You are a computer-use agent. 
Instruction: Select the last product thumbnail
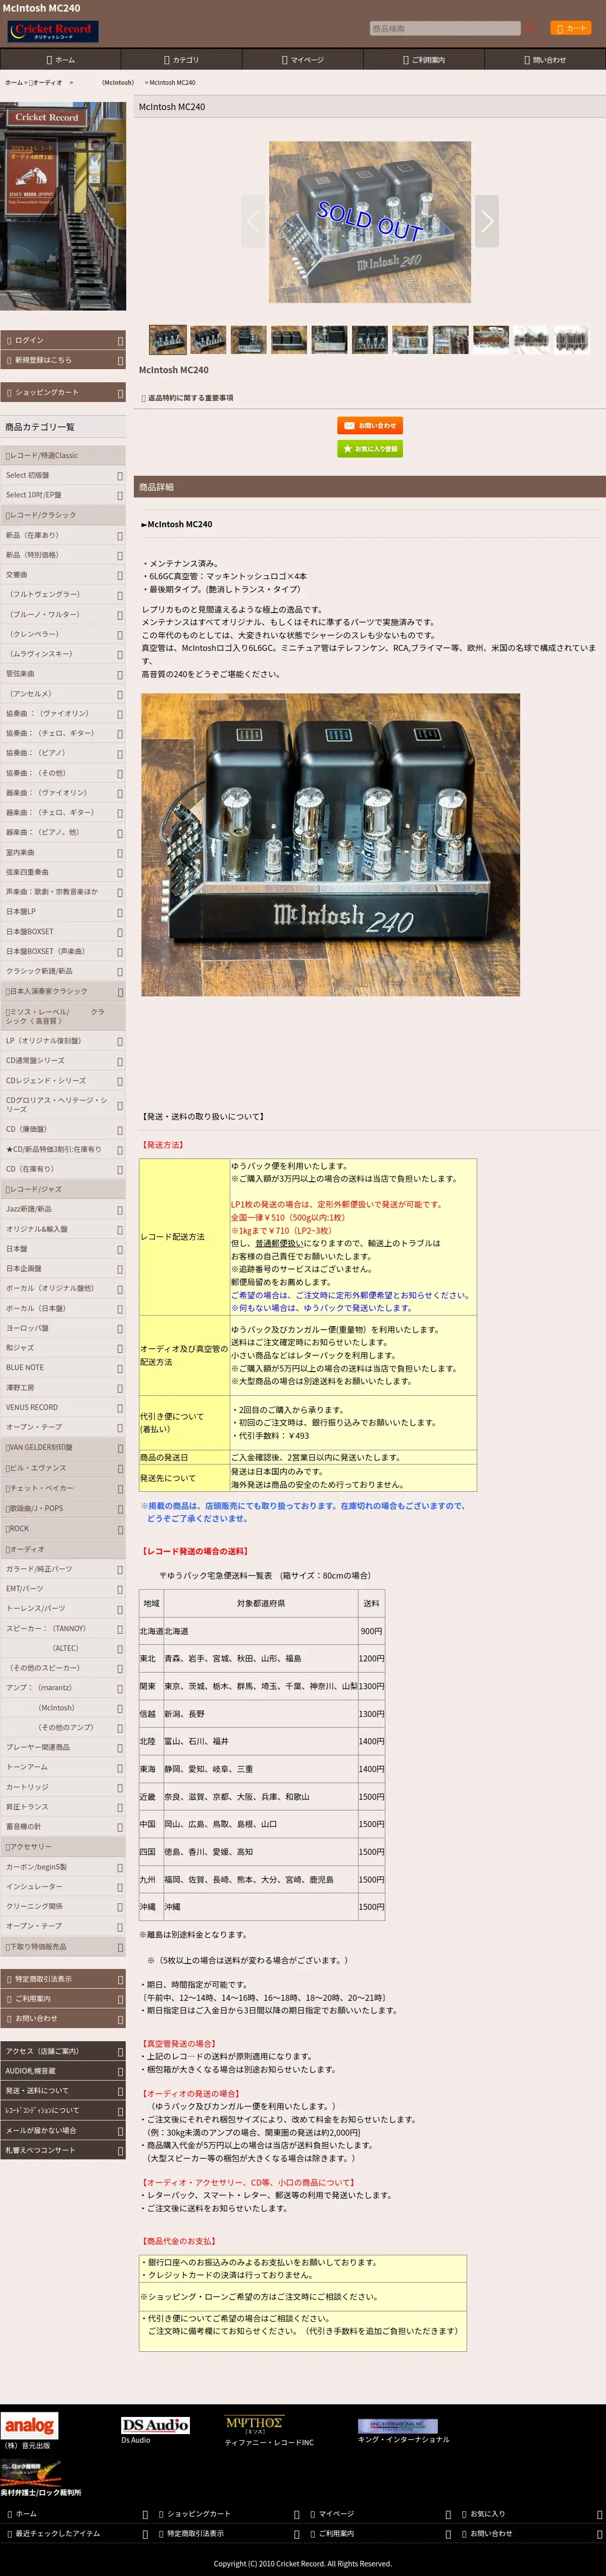pyautogui.click(x=572, y=340)
